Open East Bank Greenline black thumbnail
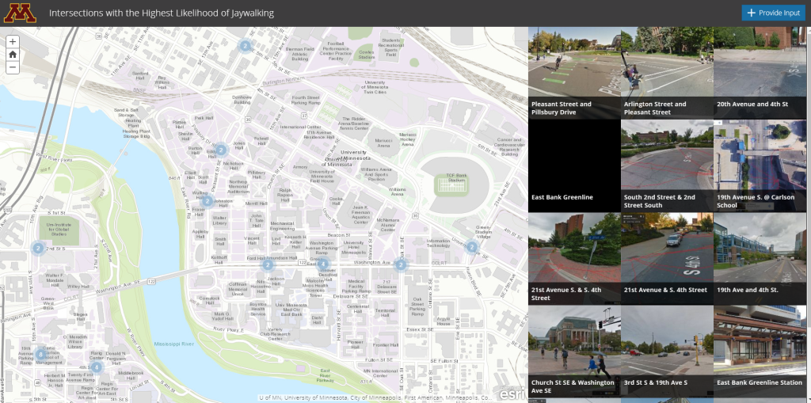The height and width of the screenshot is (403, 811). (x=574, y=166)
